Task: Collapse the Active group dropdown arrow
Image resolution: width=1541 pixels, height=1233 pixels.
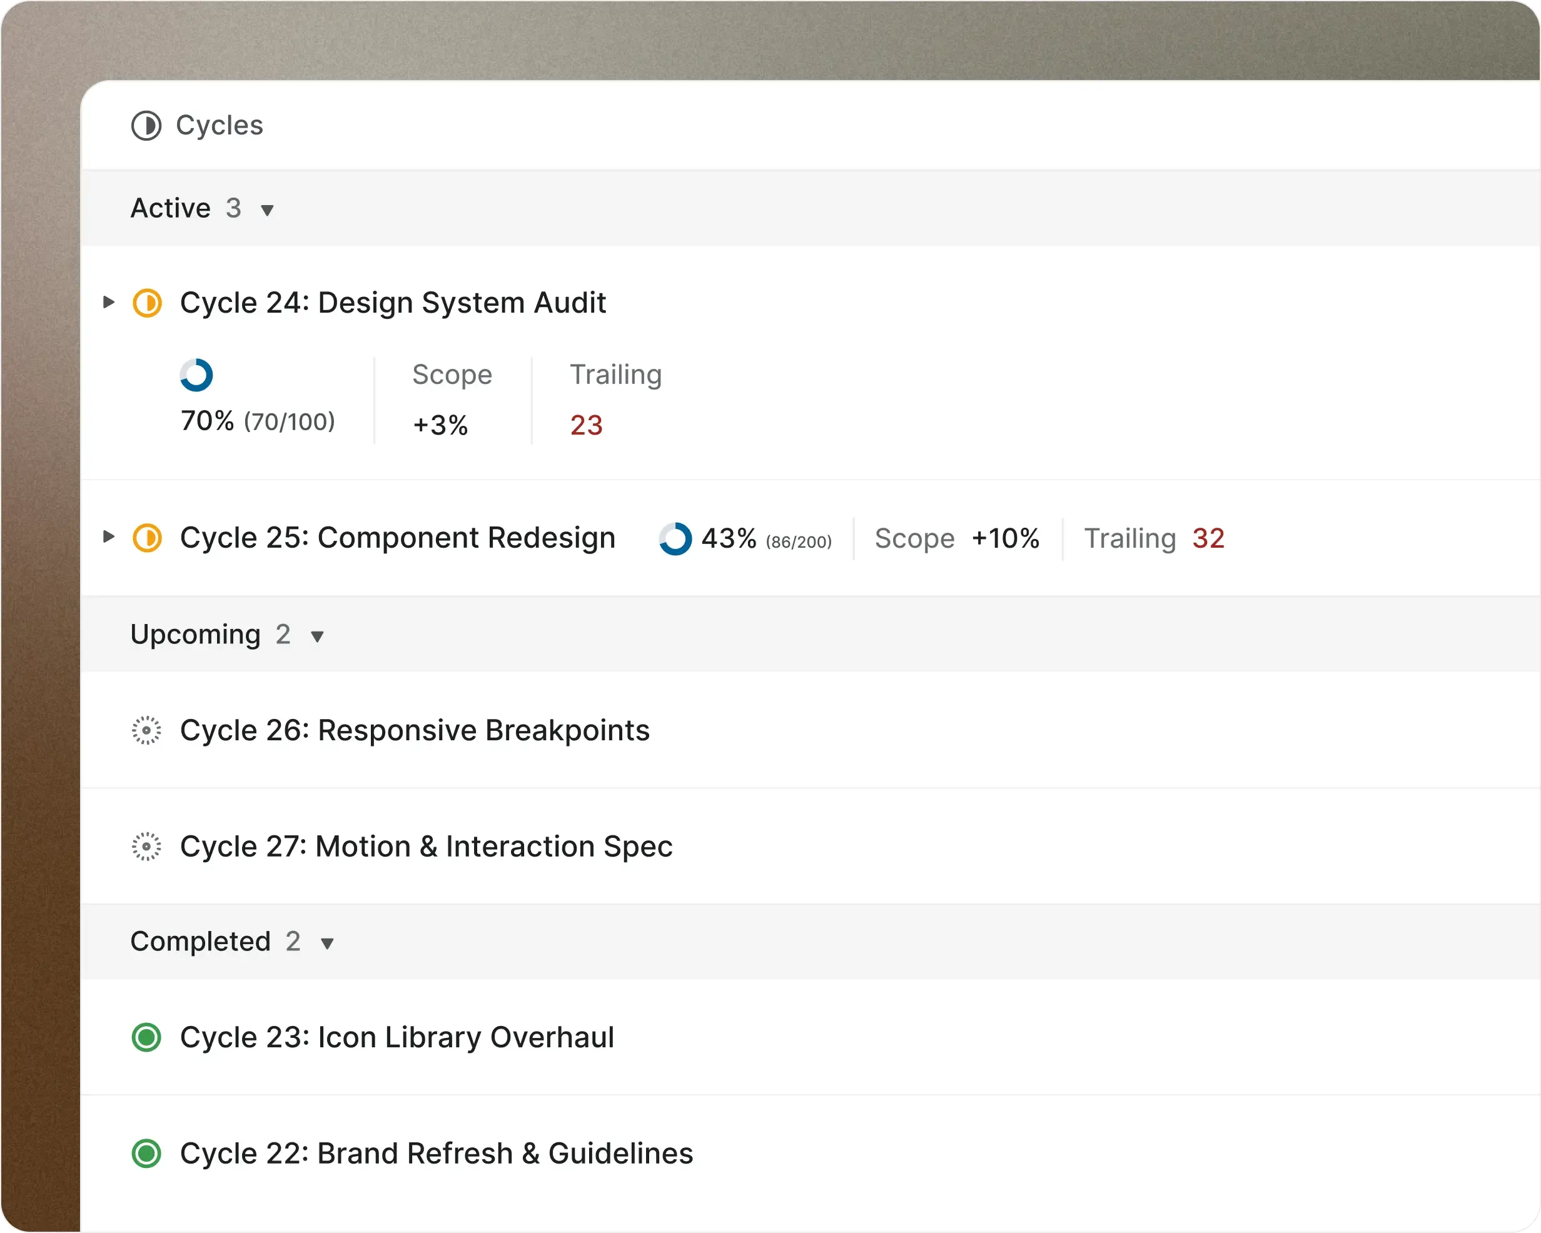Action: tap(267, 210)
